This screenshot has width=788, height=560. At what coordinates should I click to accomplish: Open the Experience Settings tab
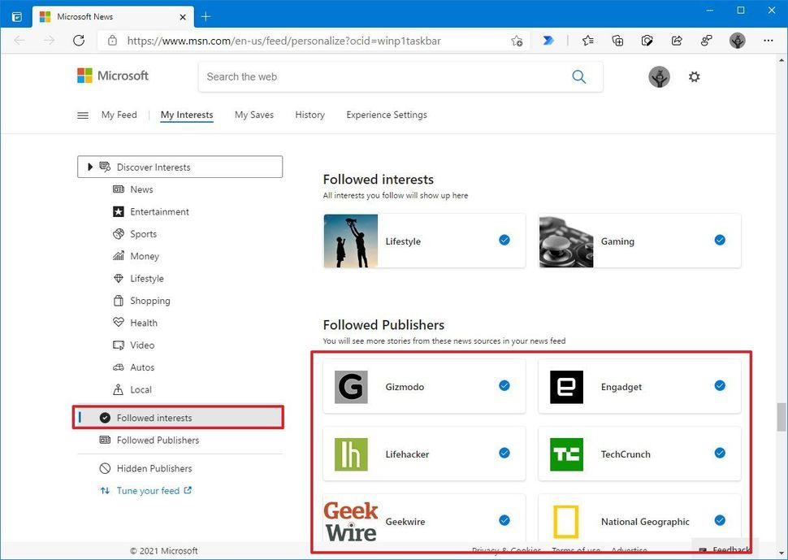(386, 115)
